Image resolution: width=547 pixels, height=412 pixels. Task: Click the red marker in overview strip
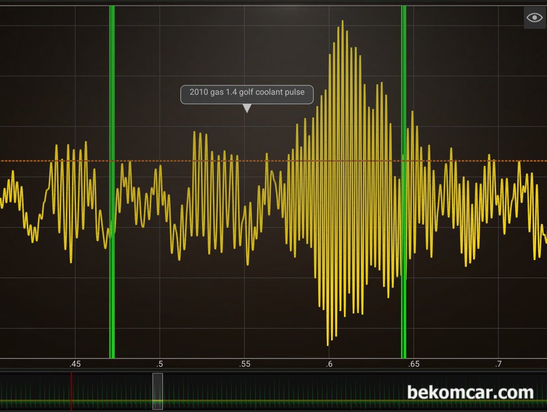tap(71, 391)
